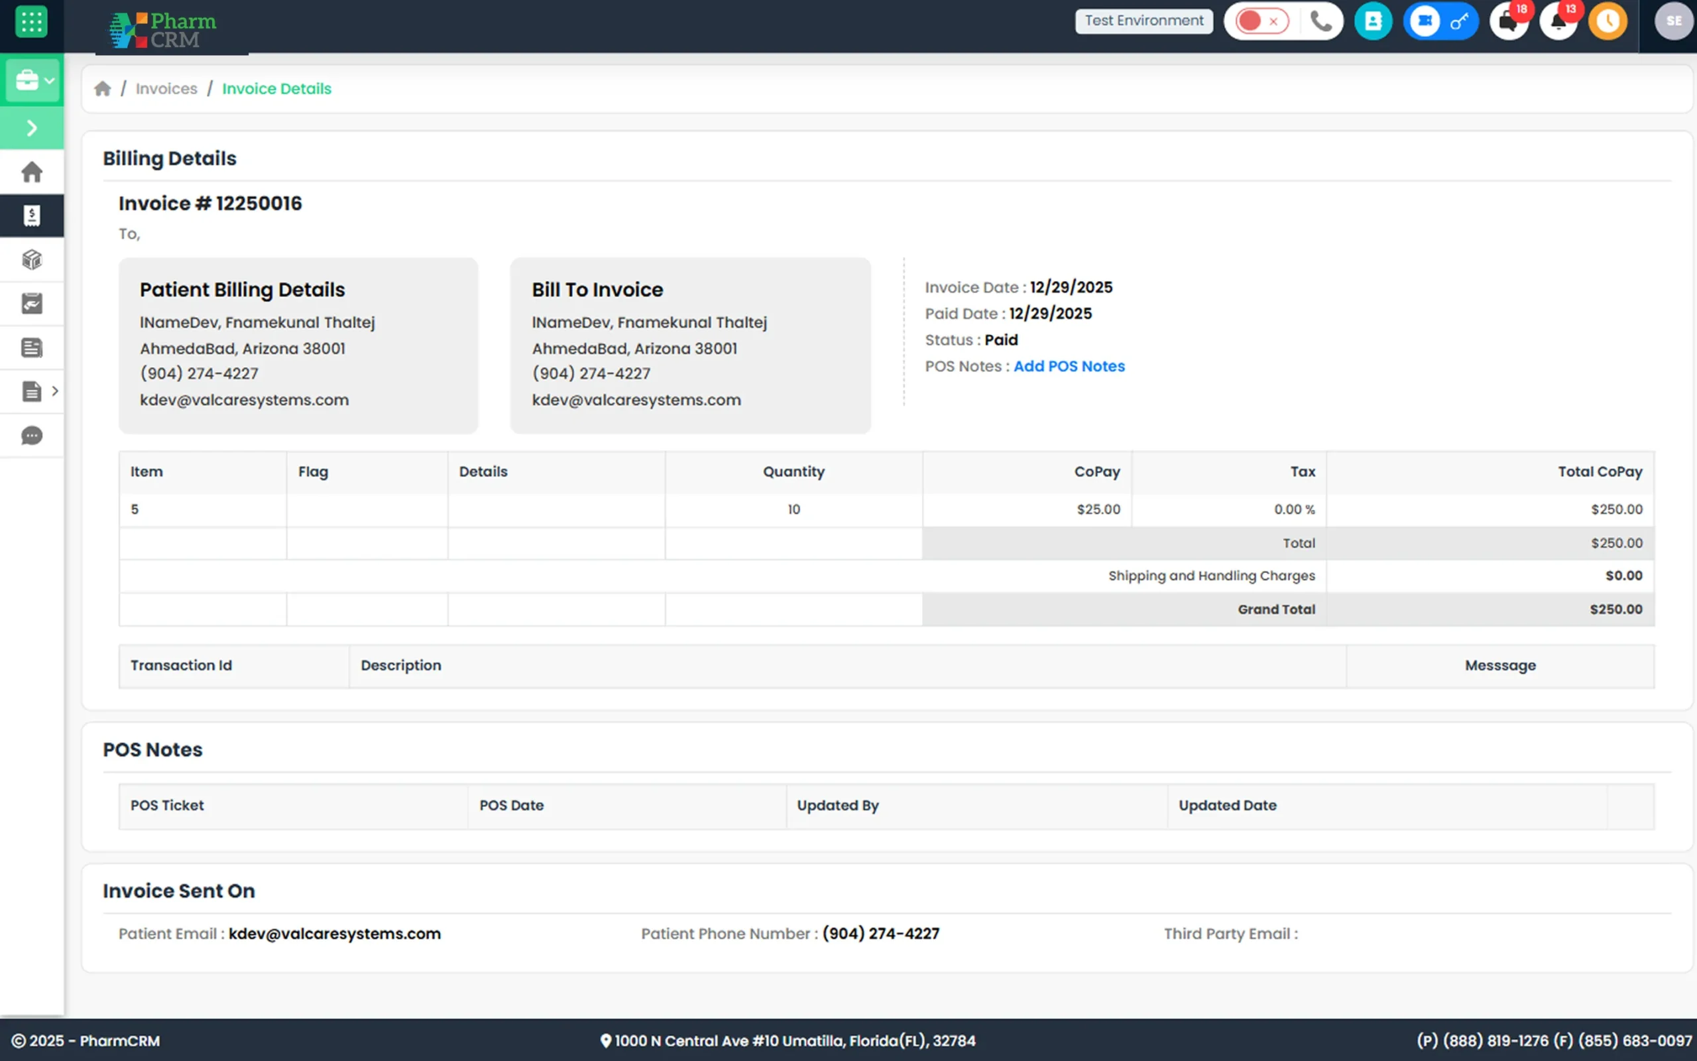Click the Third Party Email label
This screenshot has height=1061, width=1697.
click(1231, 934)
